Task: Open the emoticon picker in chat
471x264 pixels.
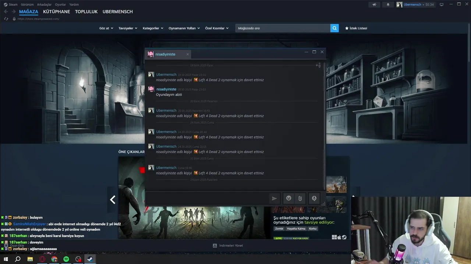Action: [x=289, y=198]
